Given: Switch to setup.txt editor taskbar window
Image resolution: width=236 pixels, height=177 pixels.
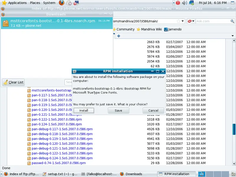Looking at the screenshot, I should coord(60,174).
